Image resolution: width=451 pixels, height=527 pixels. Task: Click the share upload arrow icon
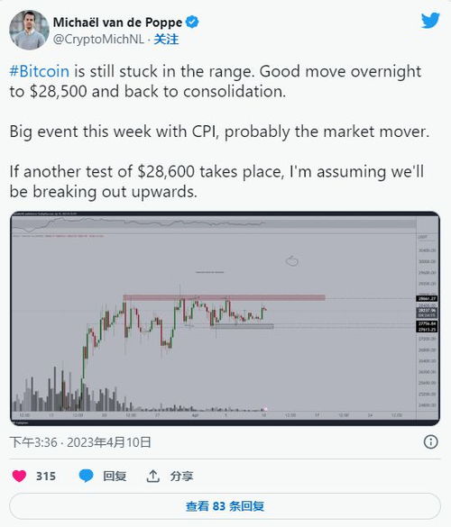(x=152, y=476)
